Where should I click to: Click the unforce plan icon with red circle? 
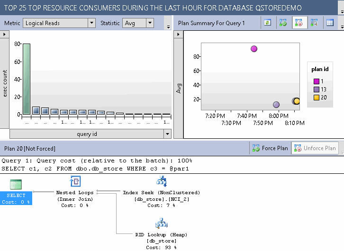point(299,23)
